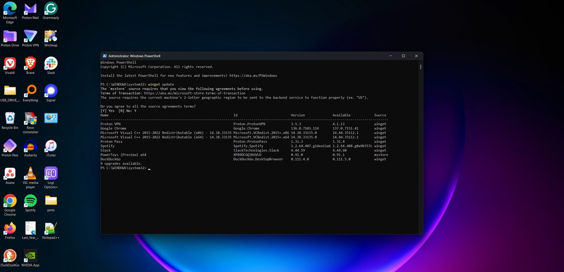The height and width of the screenshot is (272, 564).
Task: Minimize the Administrator PowerShell window
Action: point(390,56)
